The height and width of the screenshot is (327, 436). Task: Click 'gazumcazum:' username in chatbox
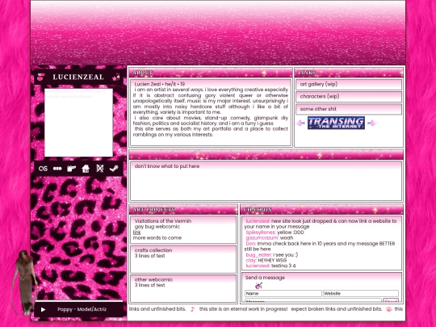coord(262,238)
